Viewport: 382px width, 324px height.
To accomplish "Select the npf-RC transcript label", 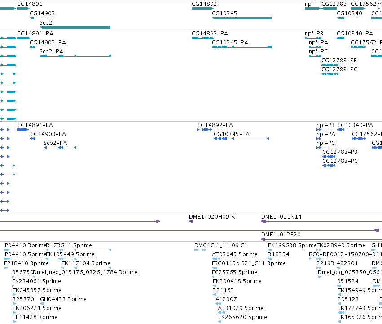I will point(318,52).
